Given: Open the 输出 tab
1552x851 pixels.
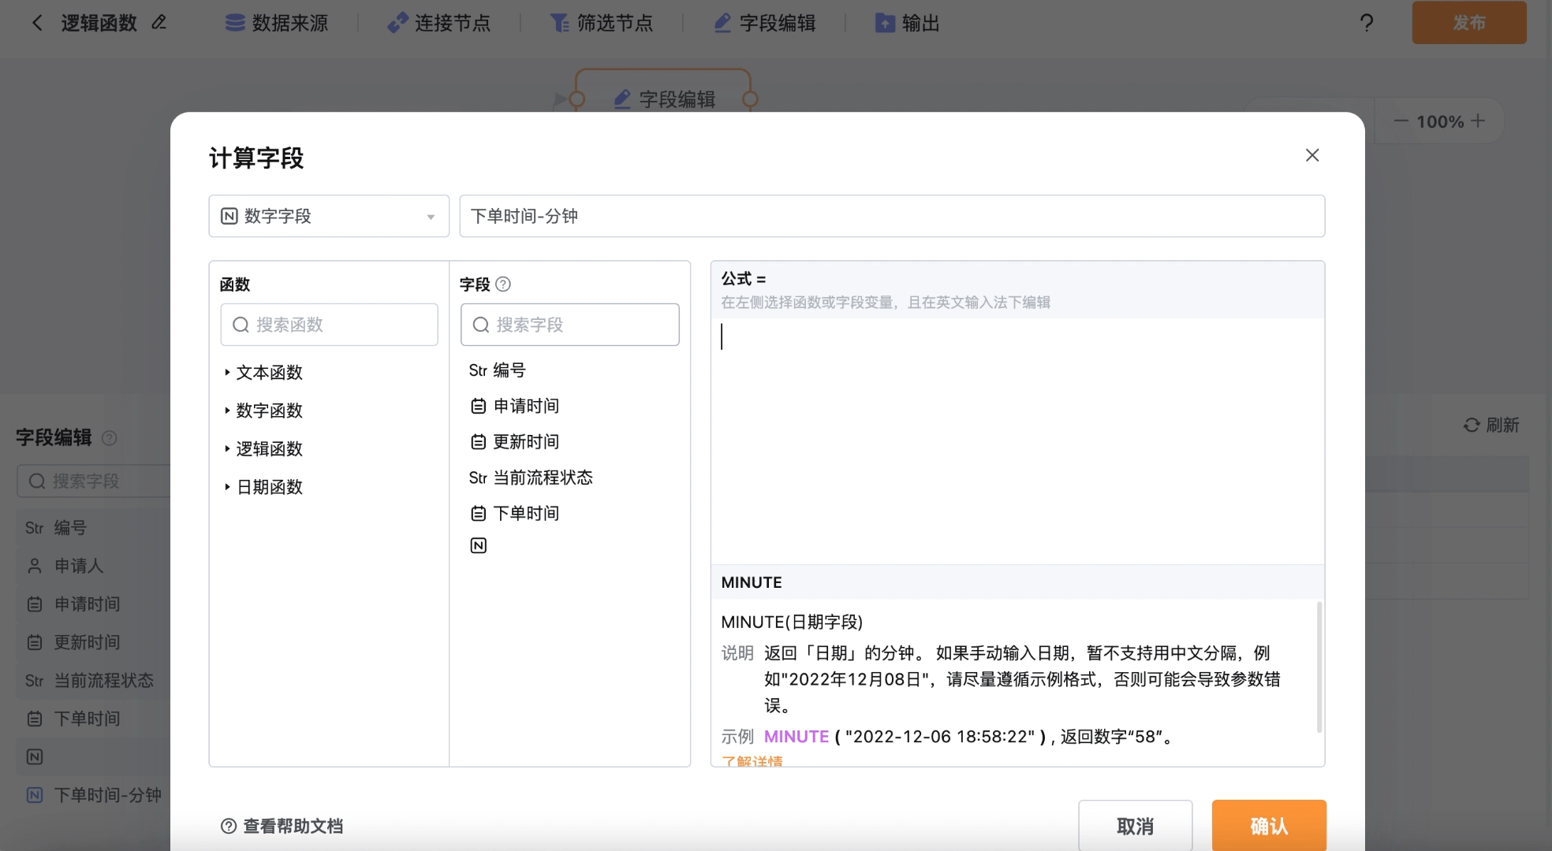Looking at the screenshot, I should [908, 23].
